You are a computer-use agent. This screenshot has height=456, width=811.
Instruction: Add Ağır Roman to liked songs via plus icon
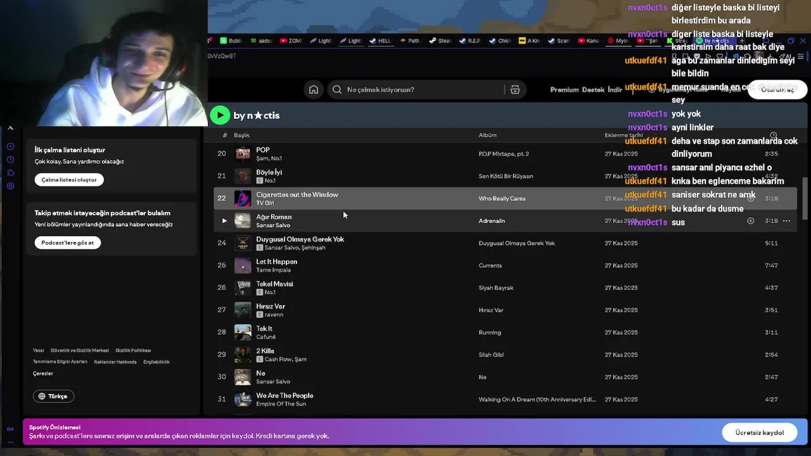[x=751, y=221]
